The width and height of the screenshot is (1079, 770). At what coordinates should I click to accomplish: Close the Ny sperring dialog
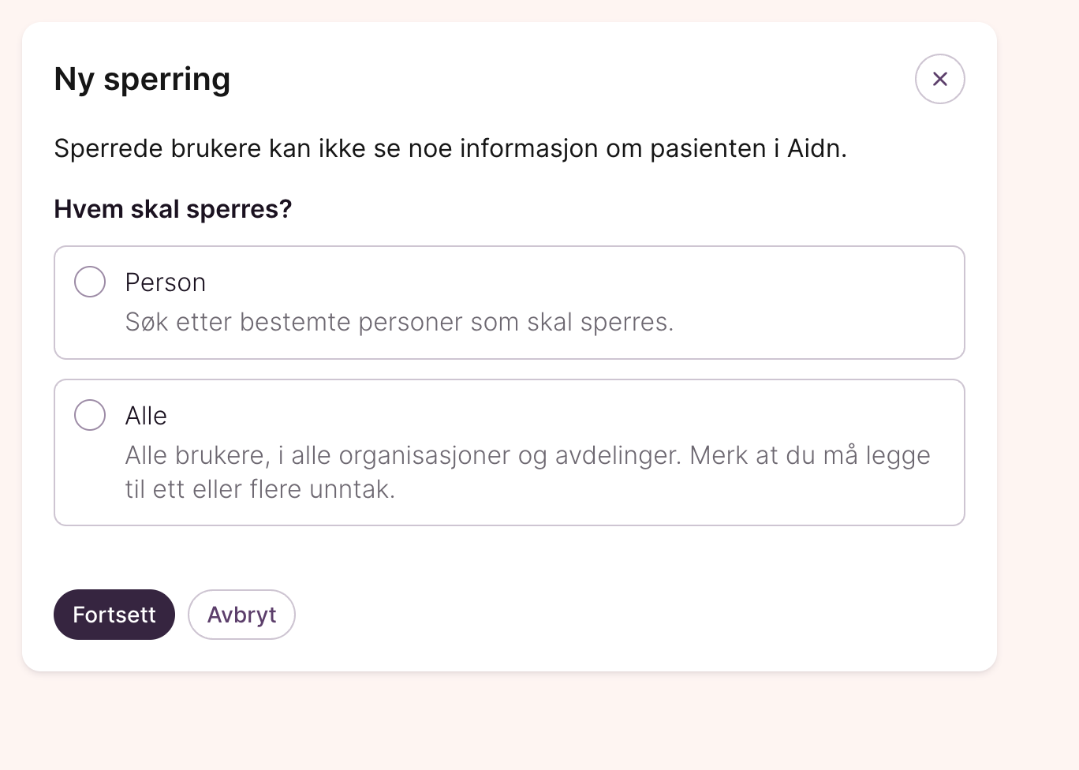click(939, 79)
